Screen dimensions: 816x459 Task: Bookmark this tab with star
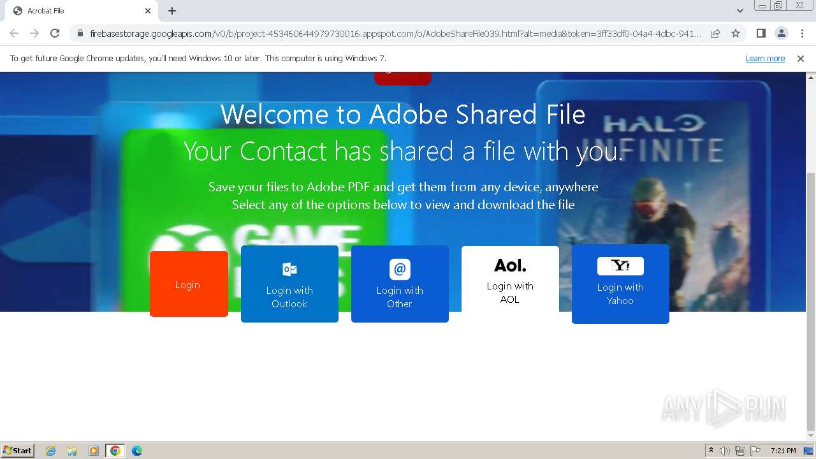(736, 33)
